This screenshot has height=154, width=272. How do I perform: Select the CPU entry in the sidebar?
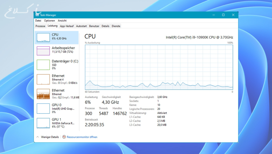click(x=57, y=37)
